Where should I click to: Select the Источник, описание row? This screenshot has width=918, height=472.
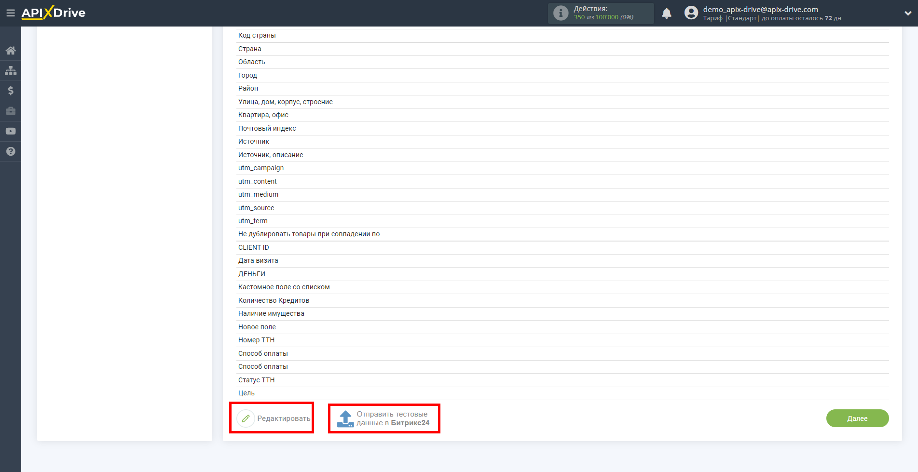coord(562,155)
